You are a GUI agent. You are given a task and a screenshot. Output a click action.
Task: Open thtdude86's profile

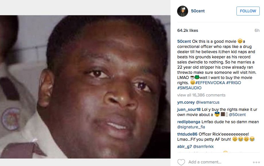click(187, 134)
